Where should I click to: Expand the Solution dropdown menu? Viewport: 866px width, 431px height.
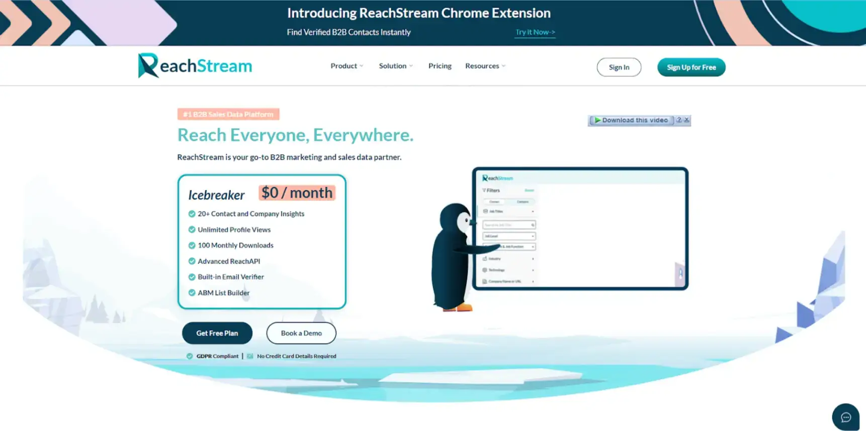pos(395,66)
